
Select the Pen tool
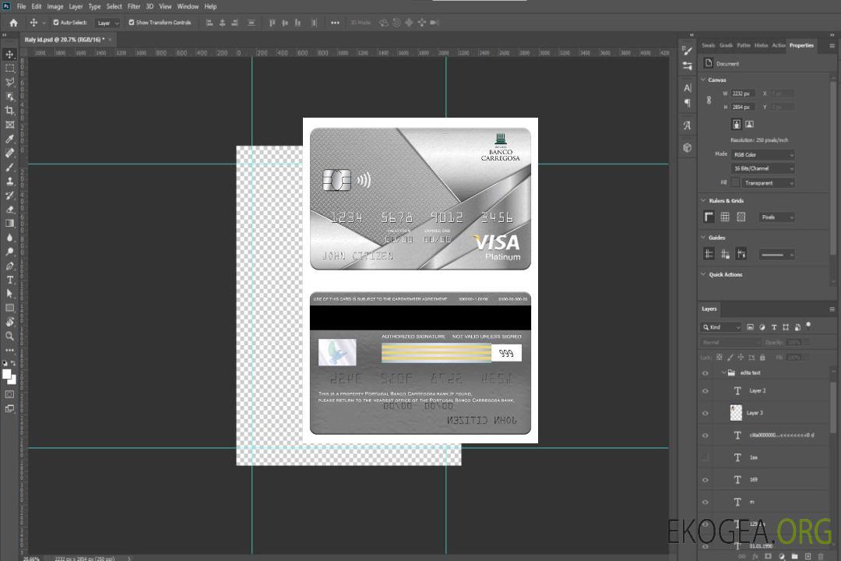pos(9,266)
